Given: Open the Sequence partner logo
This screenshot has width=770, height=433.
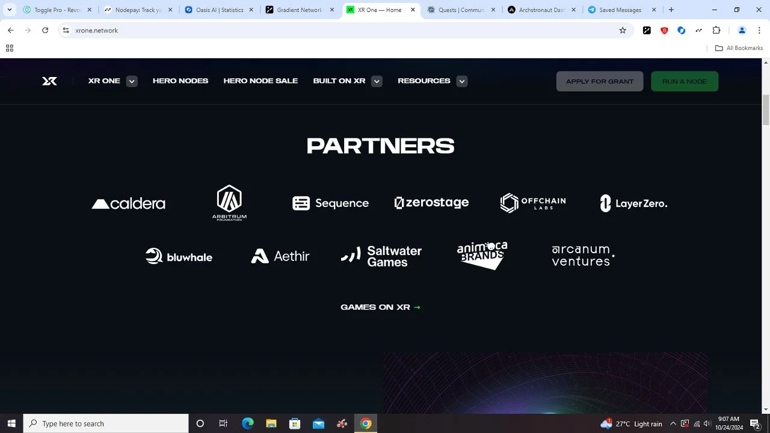Looking at the screenshot, I should tap(330, 203).
